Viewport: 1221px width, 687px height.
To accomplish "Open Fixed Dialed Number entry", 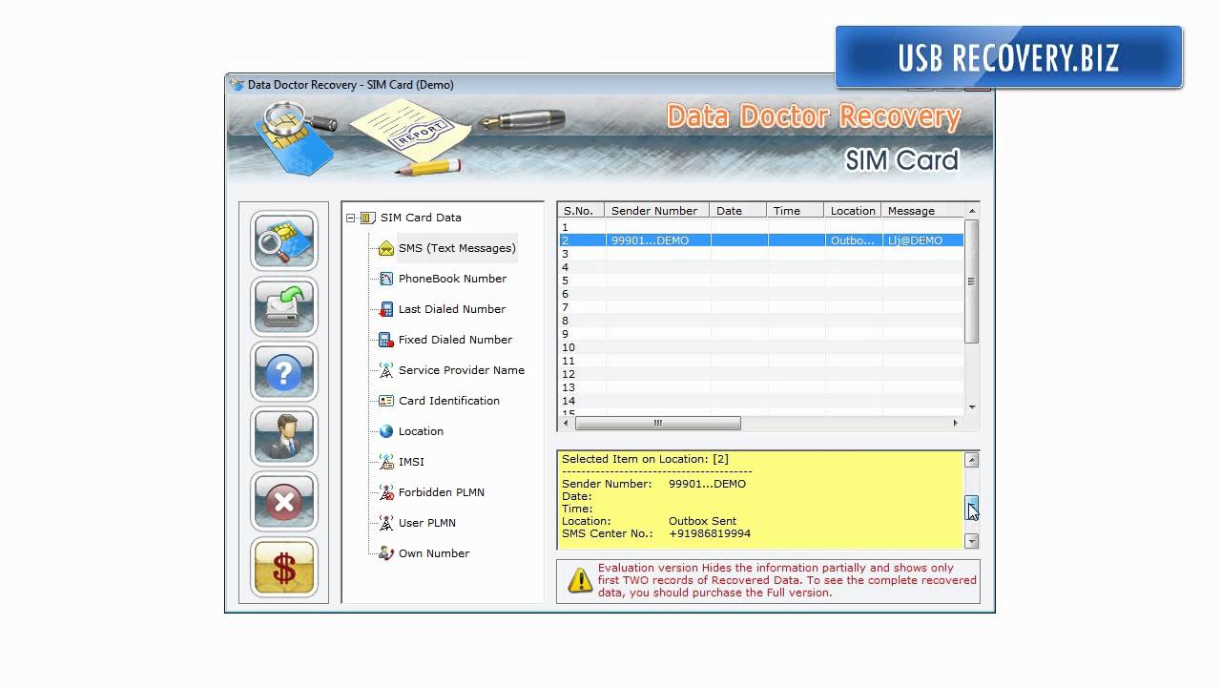I will point(455,340).
